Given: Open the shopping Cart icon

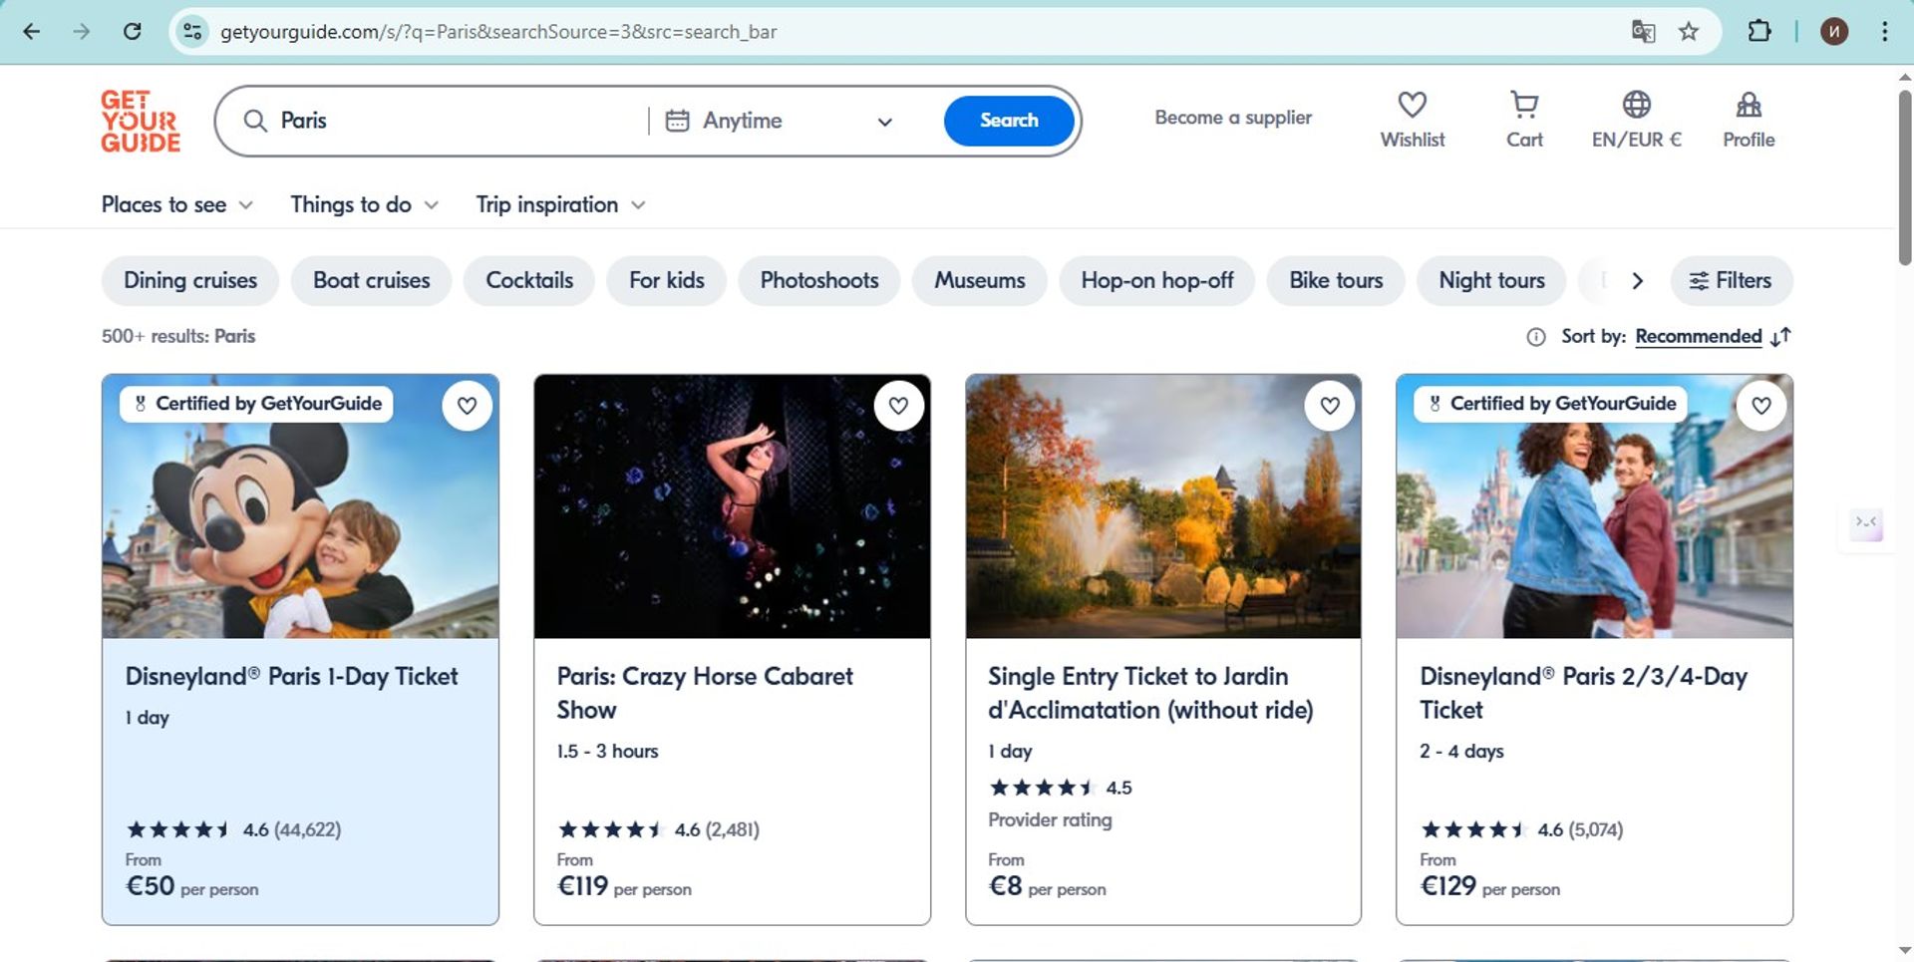Looking at the screenshot, I should point(1523,106).
